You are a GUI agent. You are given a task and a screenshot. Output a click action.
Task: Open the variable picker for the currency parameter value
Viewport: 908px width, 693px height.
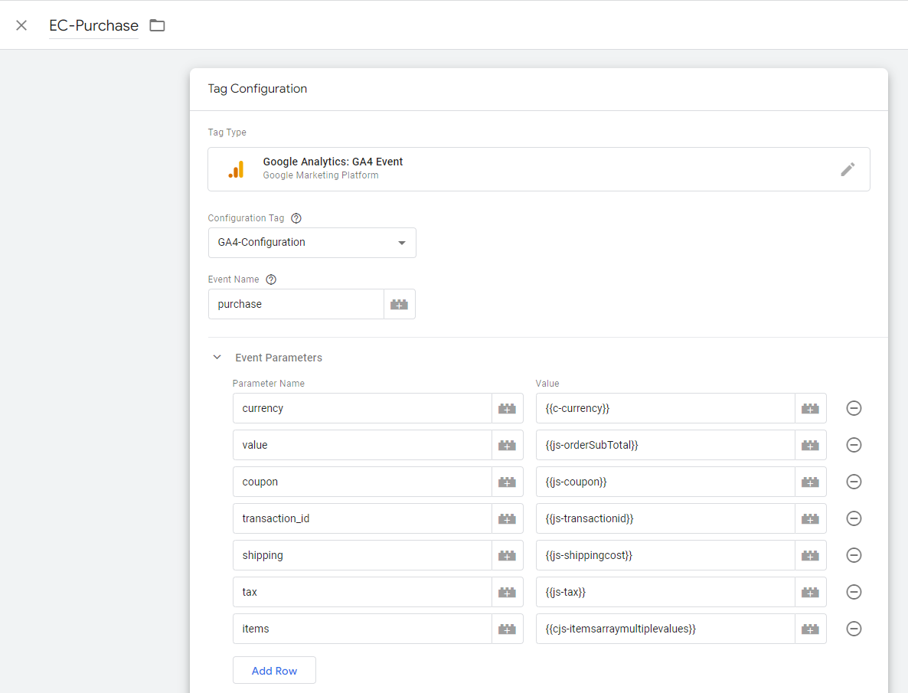tap(810, 408)
